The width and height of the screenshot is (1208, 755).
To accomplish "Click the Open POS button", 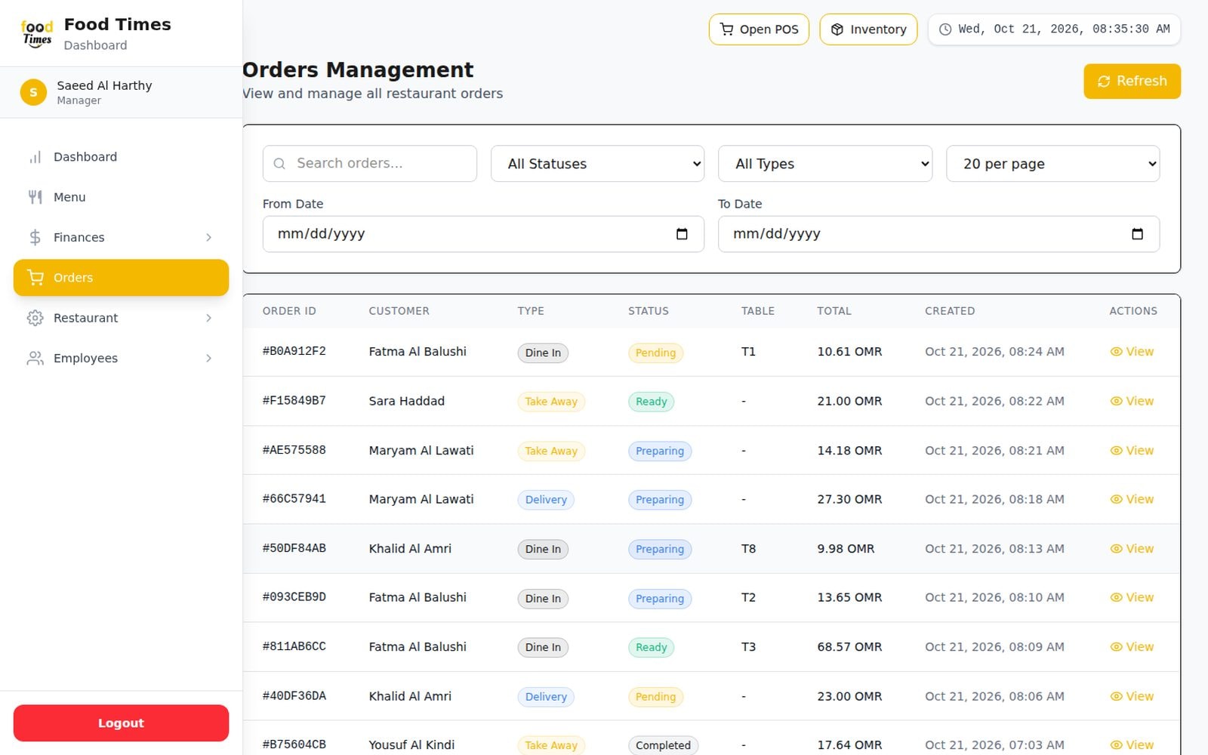I will [x=759, y=29].
